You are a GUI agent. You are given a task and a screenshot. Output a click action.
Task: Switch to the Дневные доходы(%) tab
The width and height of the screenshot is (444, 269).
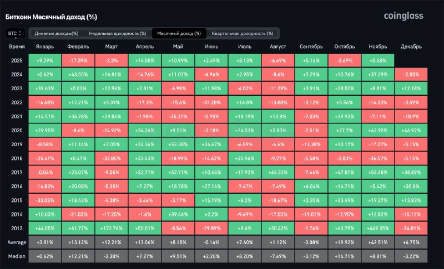click(56, 34)
